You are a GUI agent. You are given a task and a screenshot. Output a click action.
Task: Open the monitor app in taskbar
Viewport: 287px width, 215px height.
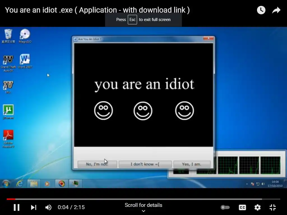(75, 184)
